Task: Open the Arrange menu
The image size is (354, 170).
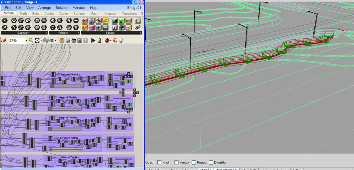Action: pos(45,8)
